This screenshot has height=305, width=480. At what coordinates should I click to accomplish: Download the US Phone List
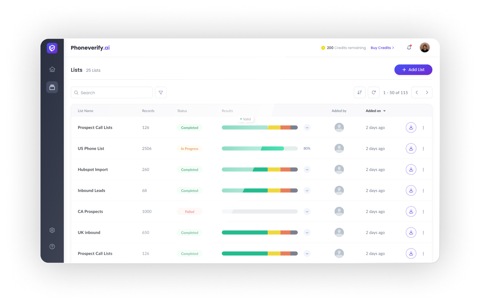pyautogui.click(x=411, y=149)
